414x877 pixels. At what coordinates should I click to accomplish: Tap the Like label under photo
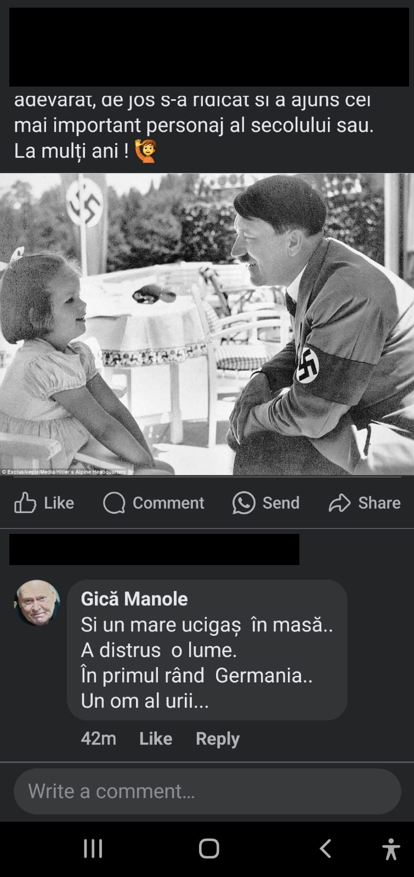pyautogui.click(x=59, y=503)
